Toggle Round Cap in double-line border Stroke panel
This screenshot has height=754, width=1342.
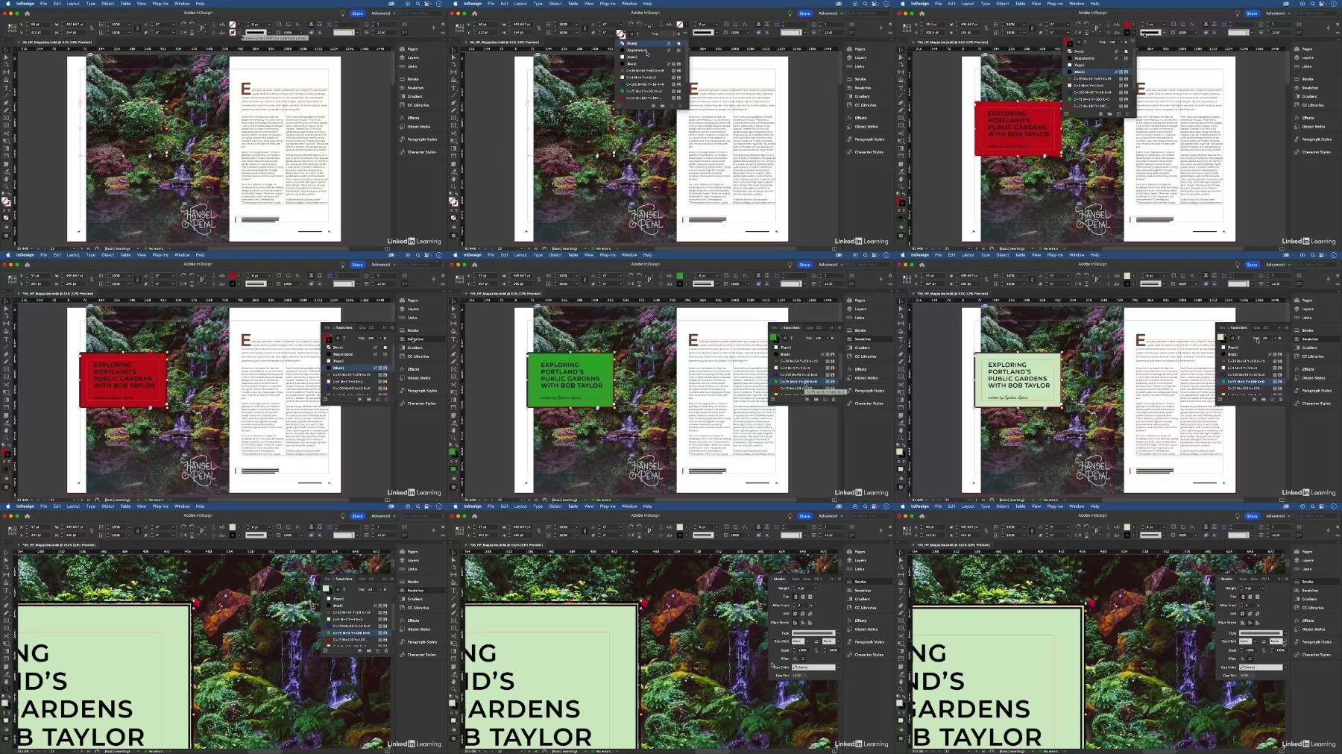click(x=1250, y=597)
